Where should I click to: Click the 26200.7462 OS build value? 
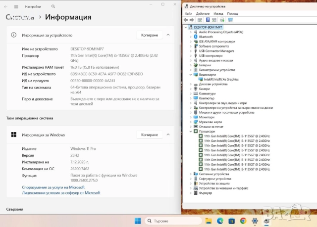(x=80, y=169)
